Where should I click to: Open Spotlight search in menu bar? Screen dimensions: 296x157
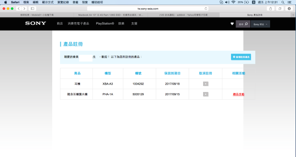pos(283,2)
